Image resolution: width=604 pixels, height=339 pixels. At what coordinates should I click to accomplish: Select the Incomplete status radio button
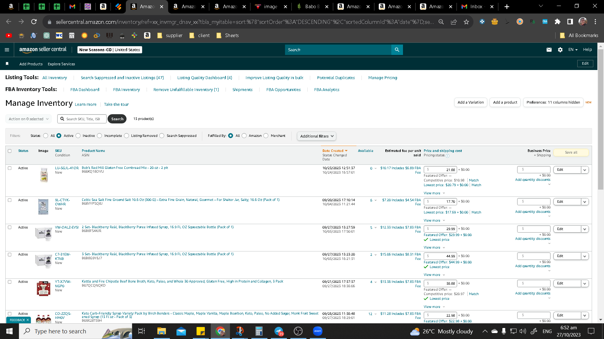click(x=100, y=136)
